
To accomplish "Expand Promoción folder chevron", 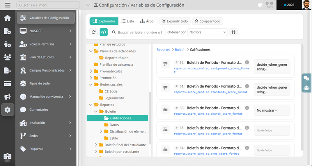I will [x=91, y=78].
